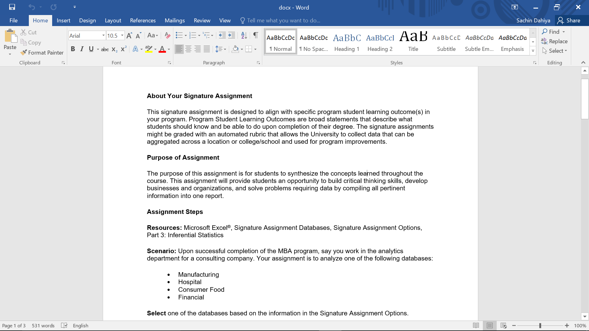589x331 pixels.
Task: Select the Format Painter tool
Action: (x=42, y=52)
